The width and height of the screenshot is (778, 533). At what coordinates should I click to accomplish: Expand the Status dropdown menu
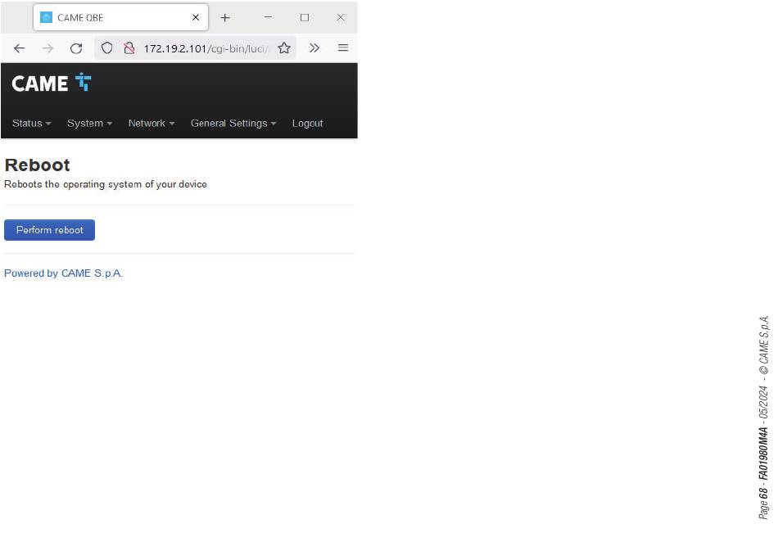[31, 123]
